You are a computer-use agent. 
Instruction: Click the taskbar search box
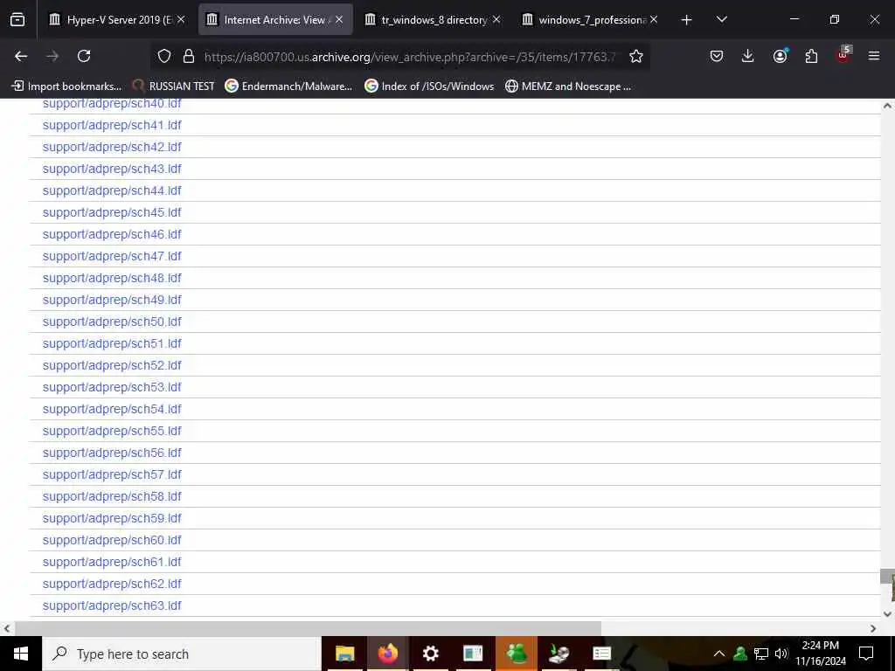click(182, 654)
